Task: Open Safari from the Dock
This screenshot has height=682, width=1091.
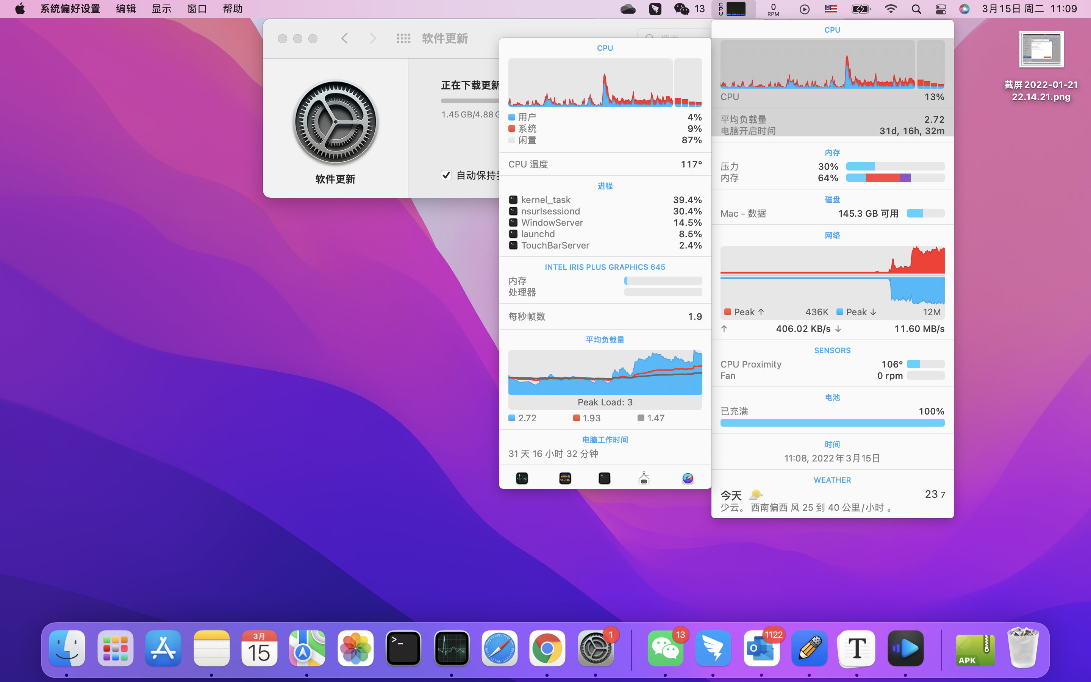Action: 499,648
